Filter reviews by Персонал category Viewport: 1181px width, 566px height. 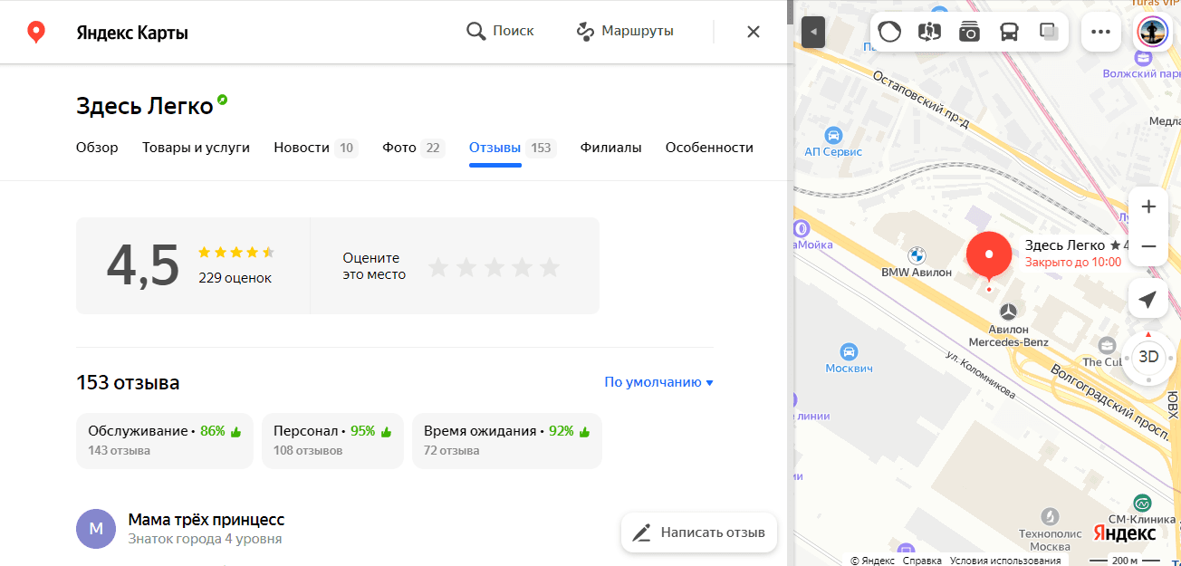(x=332, y=440)
